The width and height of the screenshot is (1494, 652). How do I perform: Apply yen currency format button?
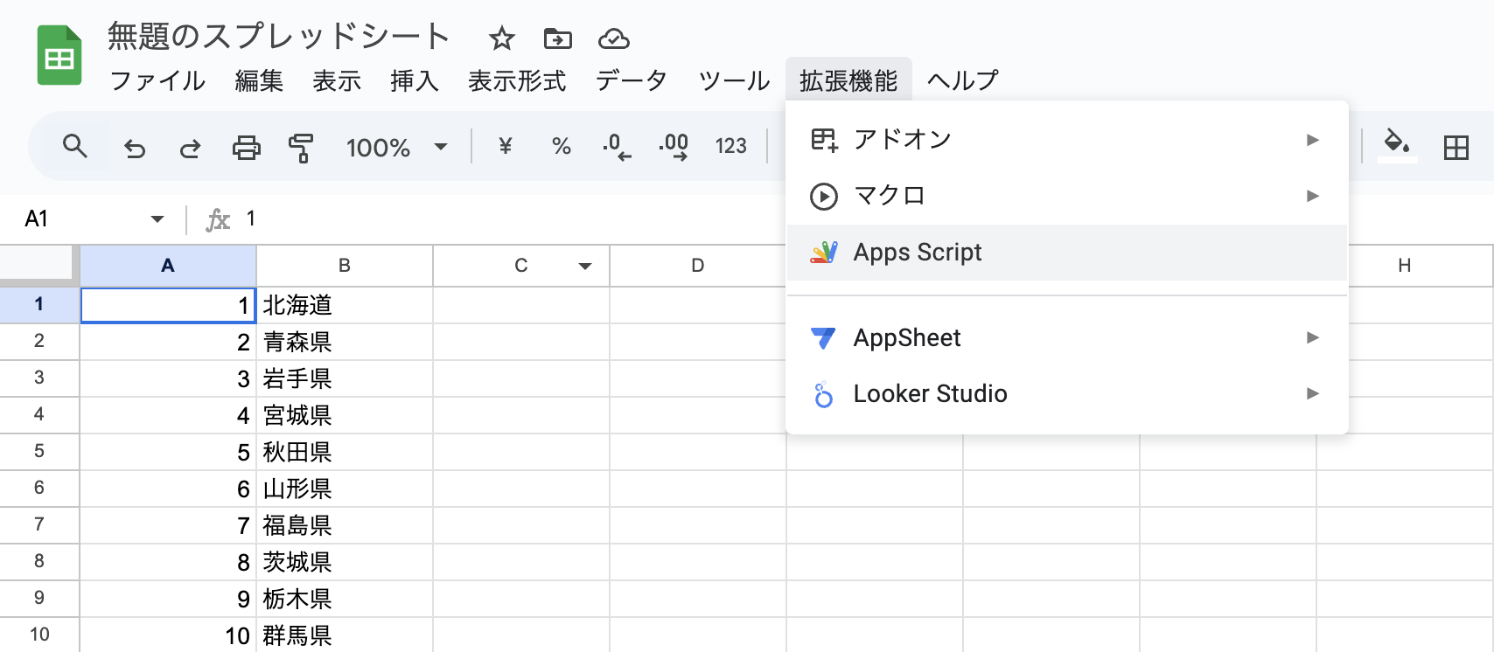coord(505,146)
